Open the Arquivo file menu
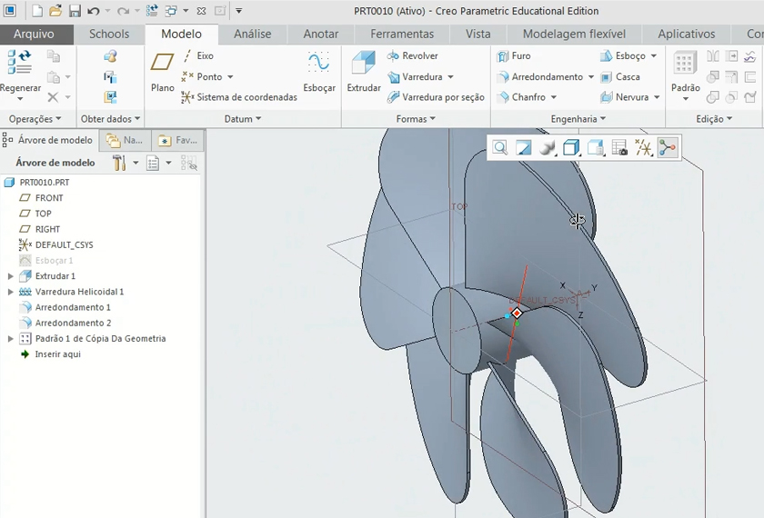This screenshot has height=518, width=764. (x=34, y=35)
